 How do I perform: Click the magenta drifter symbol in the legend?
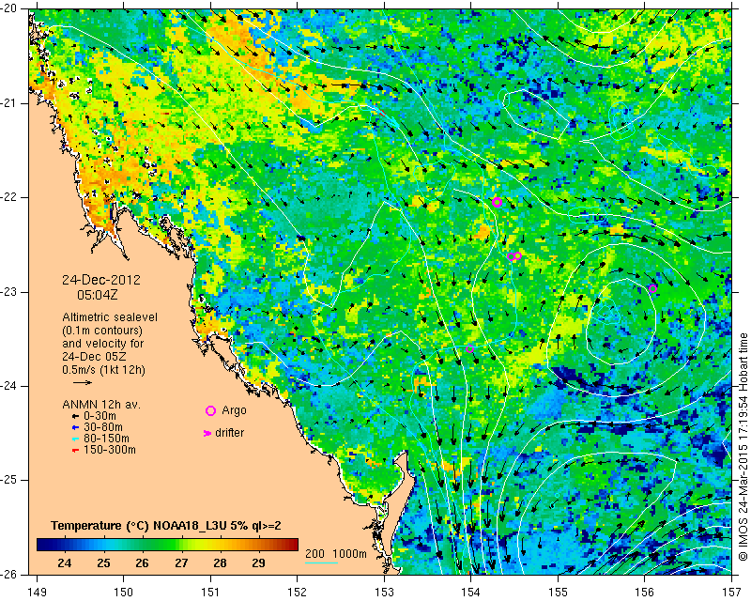click(207, 433)
